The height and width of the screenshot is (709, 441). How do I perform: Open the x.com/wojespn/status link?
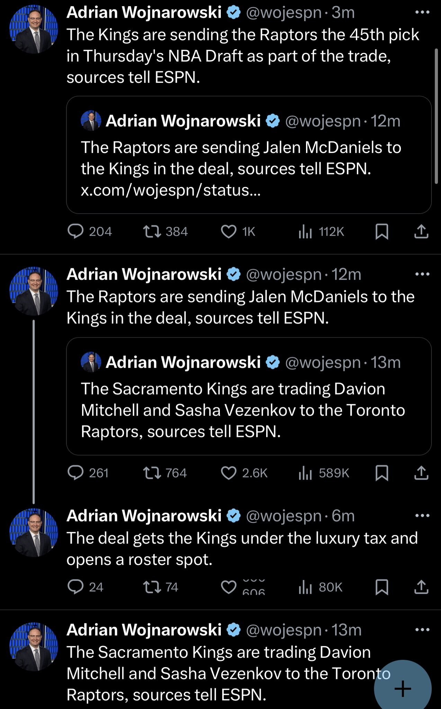click(170, 190)
